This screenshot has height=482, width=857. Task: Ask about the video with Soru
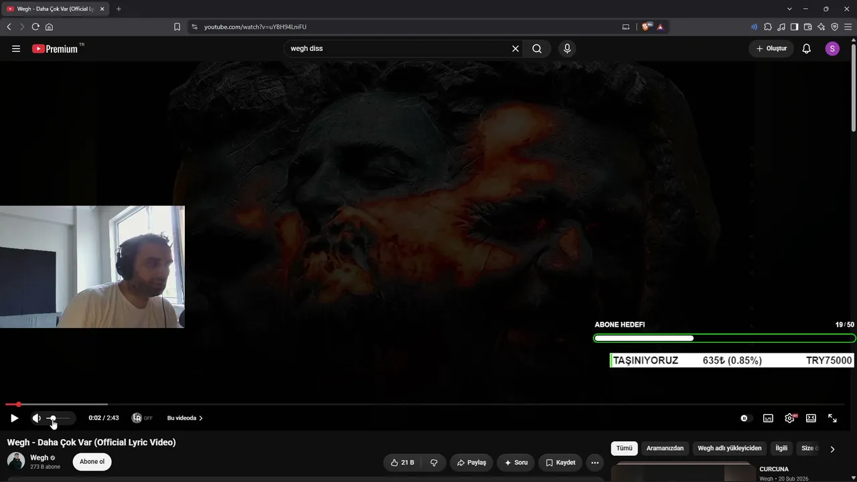pyautogui.click(x=516, y=463)
